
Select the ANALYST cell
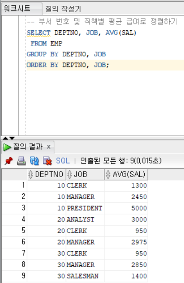[85, 220]
